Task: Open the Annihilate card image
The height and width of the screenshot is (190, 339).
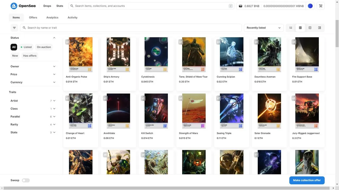Action: [118, 111]
